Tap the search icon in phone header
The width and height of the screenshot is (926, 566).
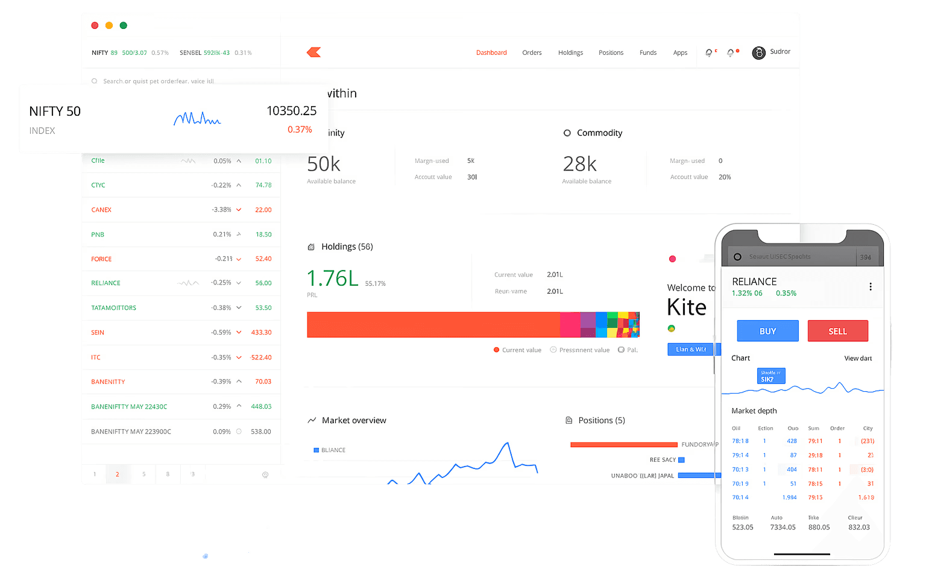coord(737,257)
